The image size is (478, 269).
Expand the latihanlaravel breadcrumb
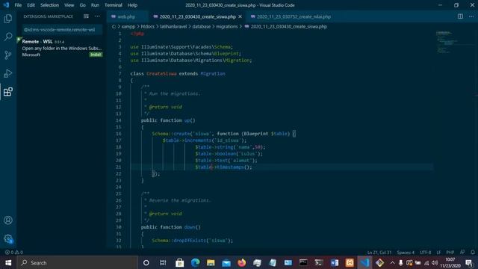pos(173,27)
